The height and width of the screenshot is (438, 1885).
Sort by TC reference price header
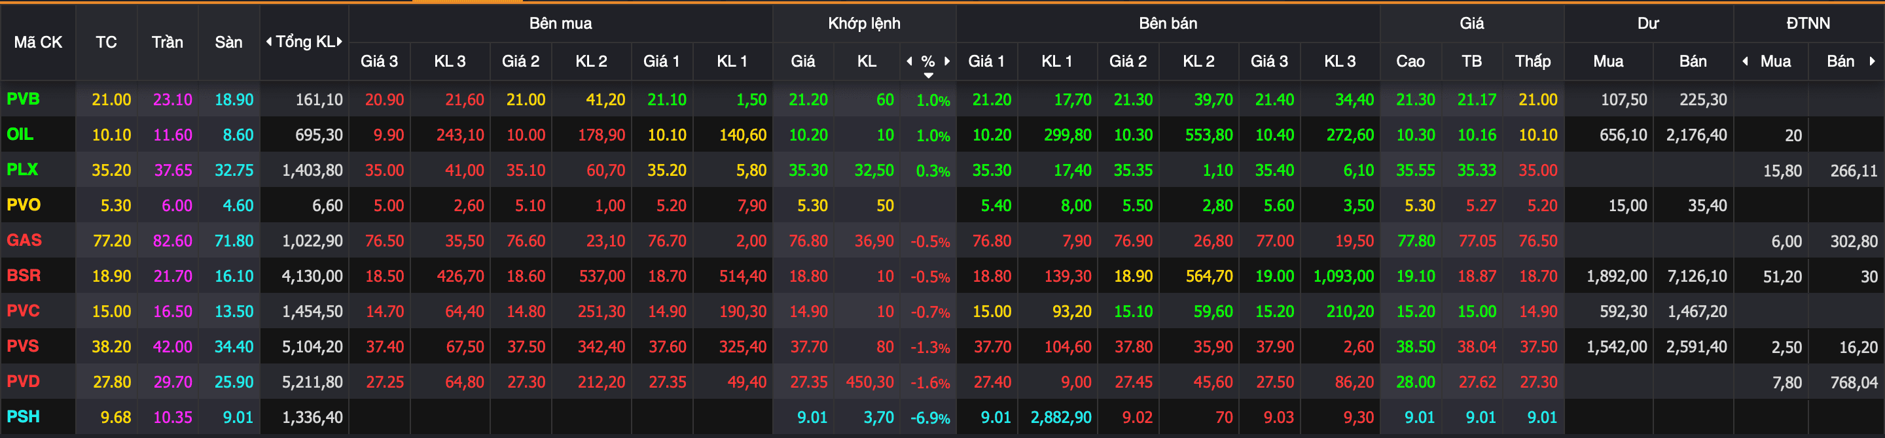(106, 42)
